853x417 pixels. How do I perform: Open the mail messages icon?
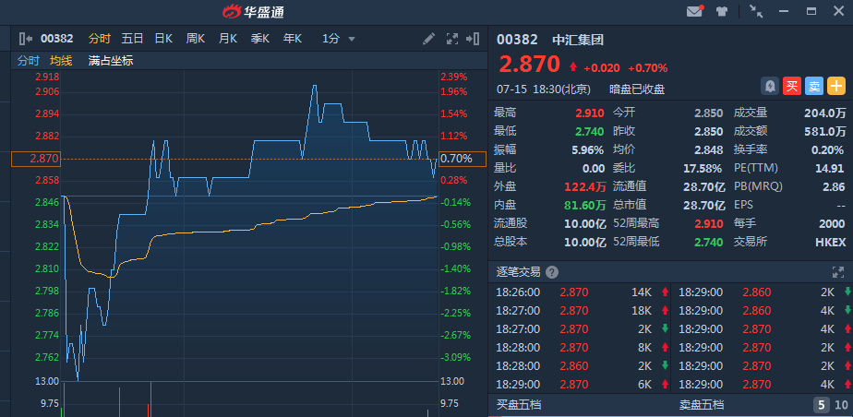point(694,11)
